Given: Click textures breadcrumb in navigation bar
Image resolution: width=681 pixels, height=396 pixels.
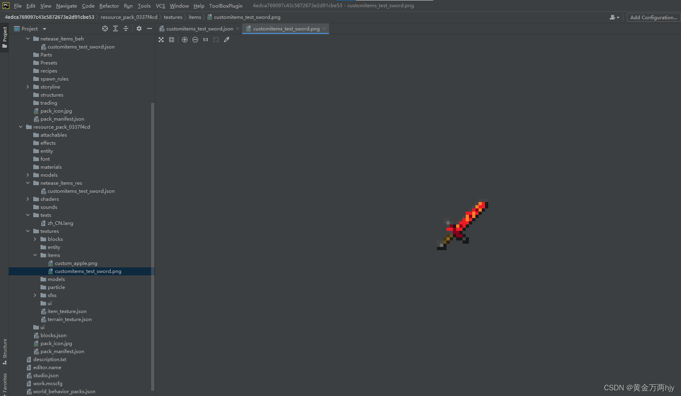Looking at the screenshot, I should [173, 17].
